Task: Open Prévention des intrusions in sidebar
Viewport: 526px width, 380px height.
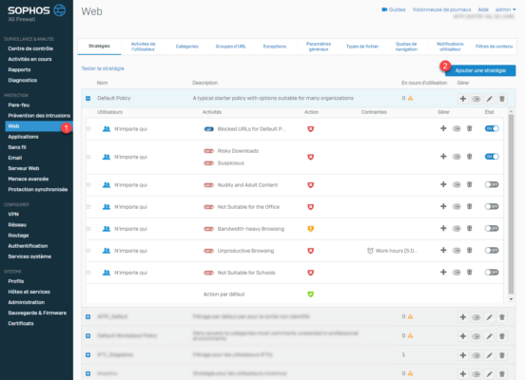Action: point(39,116)
